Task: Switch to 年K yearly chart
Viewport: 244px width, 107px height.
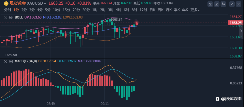Action: [185, 10]
